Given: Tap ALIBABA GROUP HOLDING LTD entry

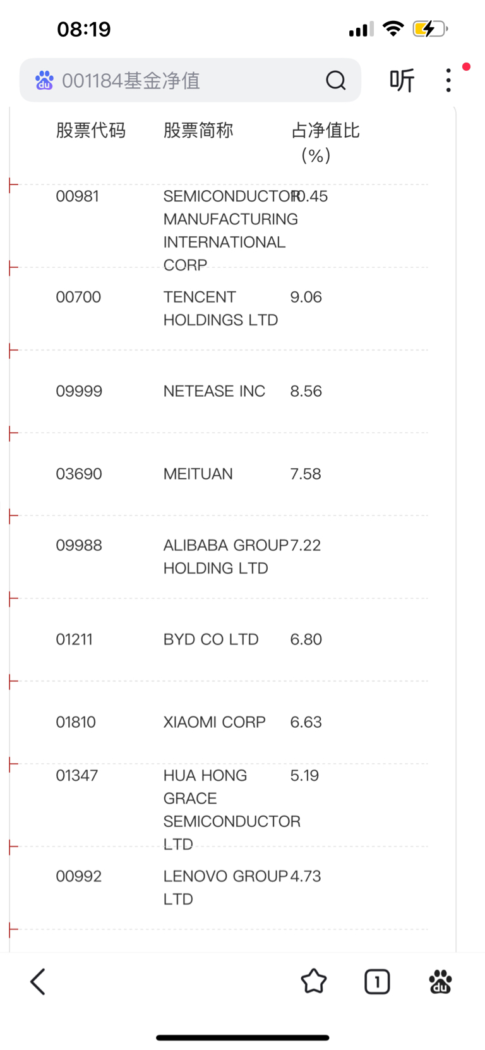Looking at the screenshot, I should tap(225, 557).
